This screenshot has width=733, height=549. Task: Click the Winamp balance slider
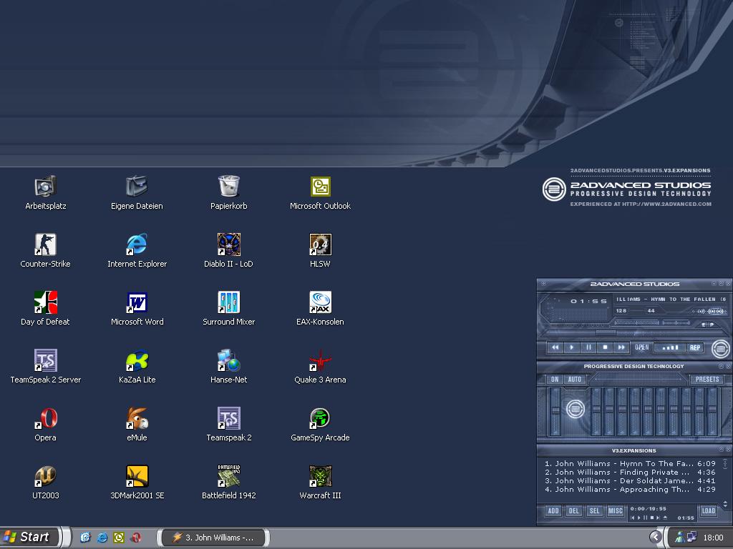(676, 322)
